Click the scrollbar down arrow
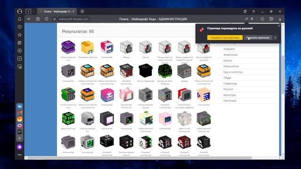Viewport: 301px width, 169px height. [283, 154]
